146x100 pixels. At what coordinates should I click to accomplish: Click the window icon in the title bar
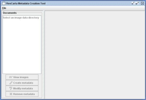[4, 3]
